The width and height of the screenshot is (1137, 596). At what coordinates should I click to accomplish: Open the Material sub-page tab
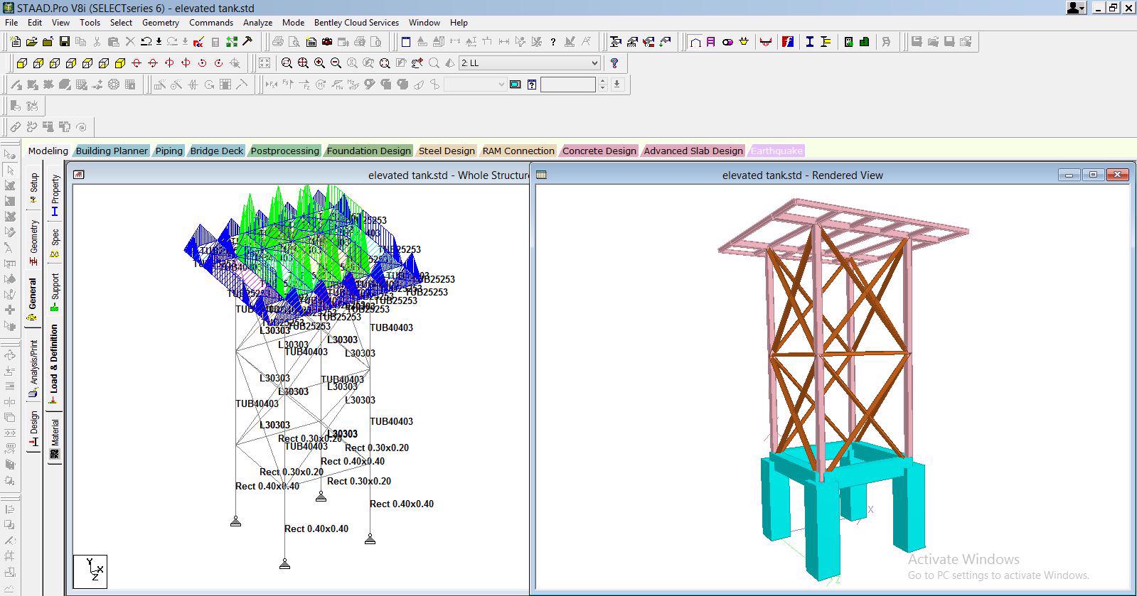click(55, 439)
